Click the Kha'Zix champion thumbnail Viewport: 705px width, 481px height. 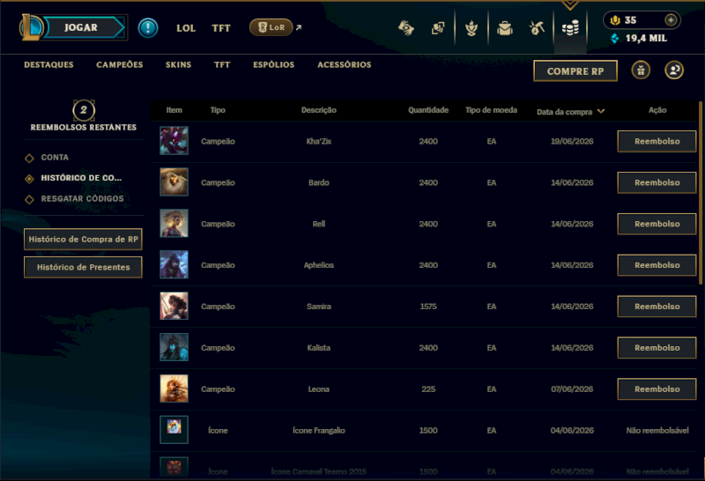click(x=174, y=141)
